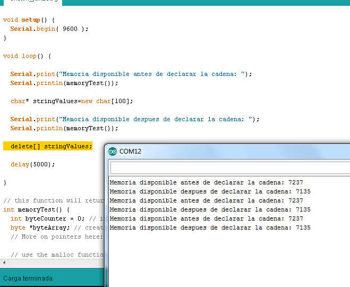The width and height of the screenshot is (350, 287).
Task: Click the Serial.begin( 9600 ) line
Action: point(49,29)
